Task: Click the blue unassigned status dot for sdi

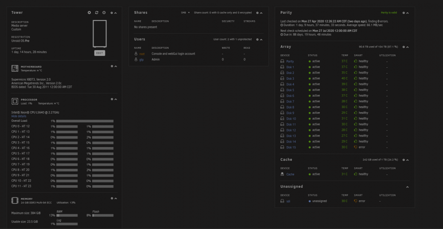Action: (310, 202)
